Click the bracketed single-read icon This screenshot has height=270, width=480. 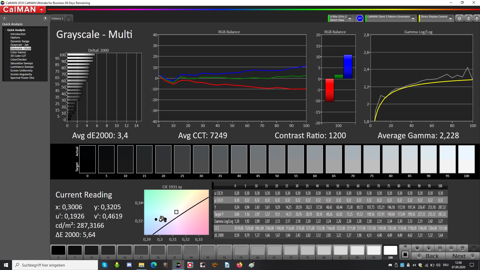point(440,248)
